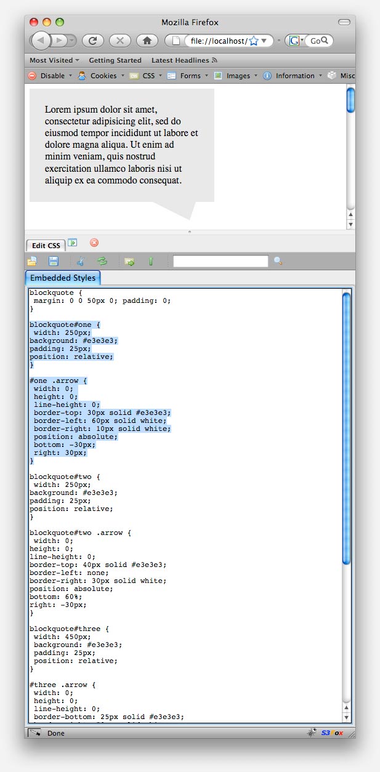The image size is (380, 772).
Task: Reload the page with the circular arrow
Action: pyautogui.click(x=93, y=41)
